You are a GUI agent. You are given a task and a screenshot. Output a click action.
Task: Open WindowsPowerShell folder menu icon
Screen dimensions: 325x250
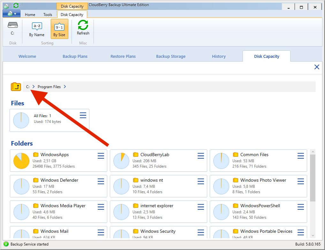pos(301,207)
